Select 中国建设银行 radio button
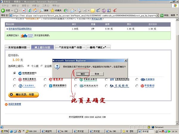This screenshot has width=179, height=134. pos(15,73)
